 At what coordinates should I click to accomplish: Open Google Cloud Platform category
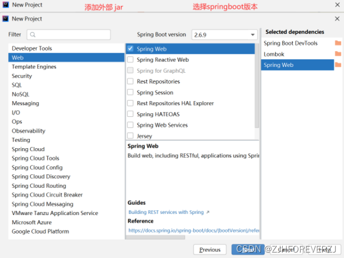click(x=66, y=231)
